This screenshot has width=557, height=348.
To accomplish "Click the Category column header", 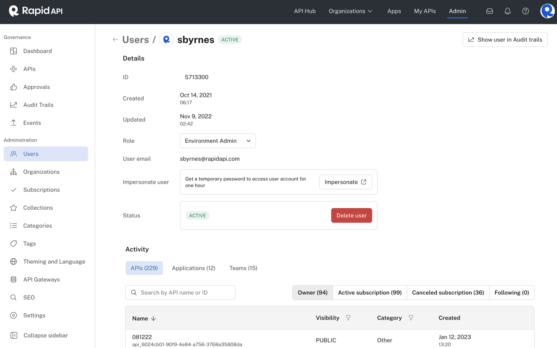I will [389, 318].
